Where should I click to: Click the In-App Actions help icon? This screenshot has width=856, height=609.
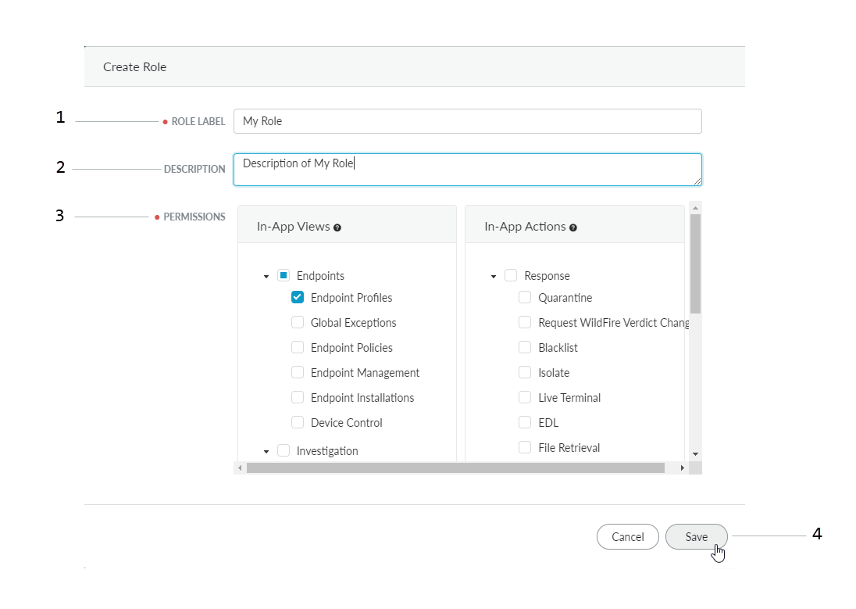point(573,227)
